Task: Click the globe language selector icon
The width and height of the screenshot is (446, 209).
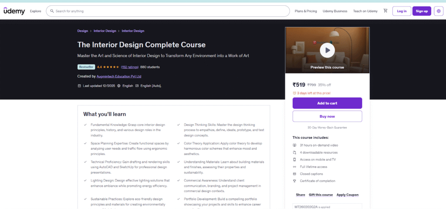Action: click(x=439, y=11)
